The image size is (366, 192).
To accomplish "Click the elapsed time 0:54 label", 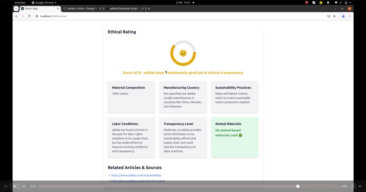I will (x=33, y=186).
